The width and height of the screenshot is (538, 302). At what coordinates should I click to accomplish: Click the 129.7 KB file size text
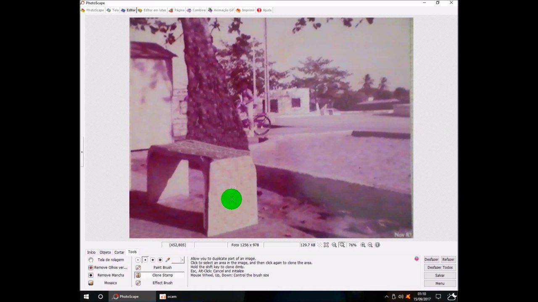[307, 245]
